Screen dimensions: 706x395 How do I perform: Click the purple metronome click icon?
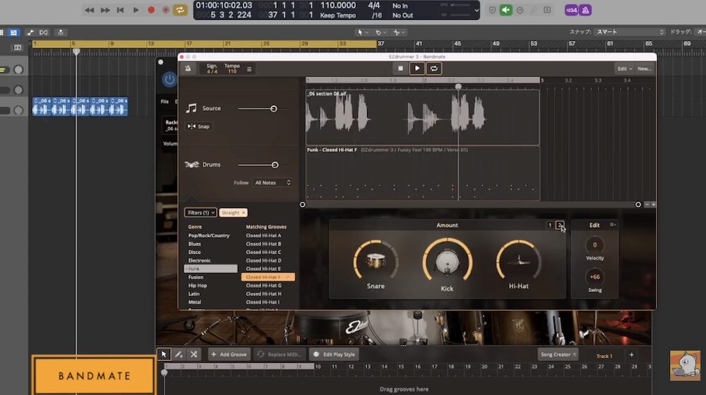tap(585, 10)
